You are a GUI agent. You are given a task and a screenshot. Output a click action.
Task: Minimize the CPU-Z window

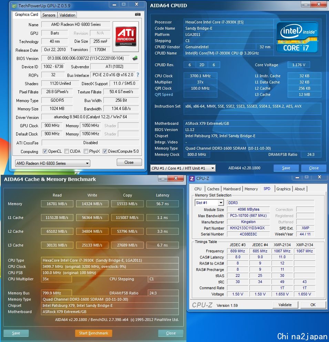297,177
